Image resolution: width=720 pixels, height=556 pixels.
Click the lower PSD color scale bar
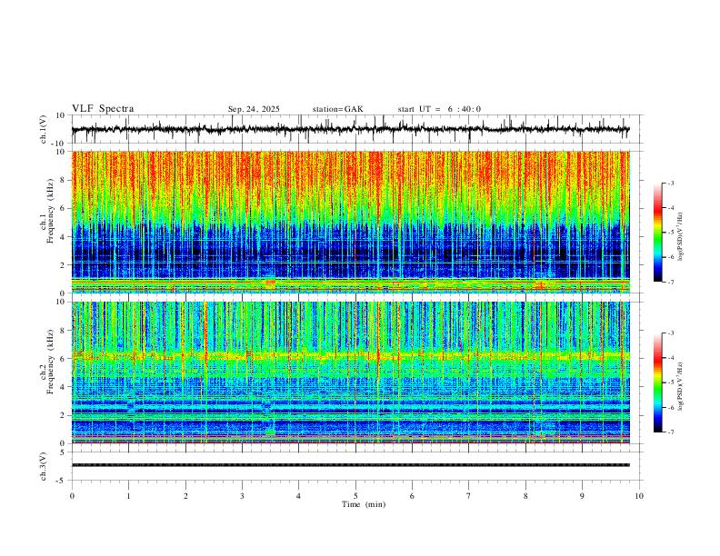point(657,382)
